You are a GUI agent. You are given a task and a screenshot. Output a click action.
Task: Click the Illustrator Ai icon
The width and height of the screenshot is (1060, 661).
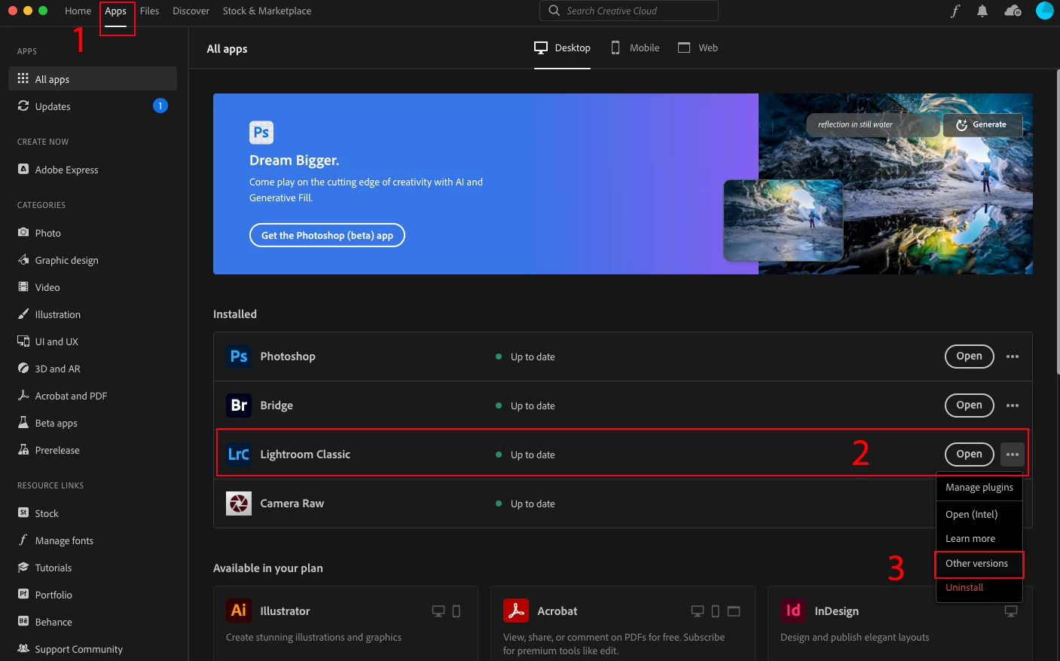(239, 611)
